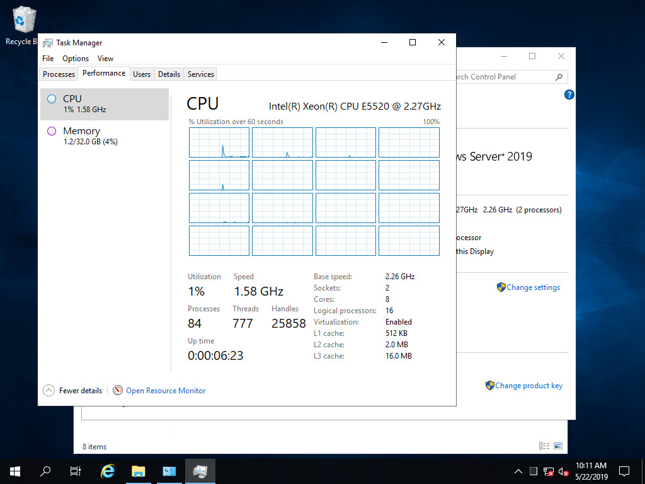645x484 pixels.
Task: Open the File menu in Task Manager
Action: coord(48,59)
